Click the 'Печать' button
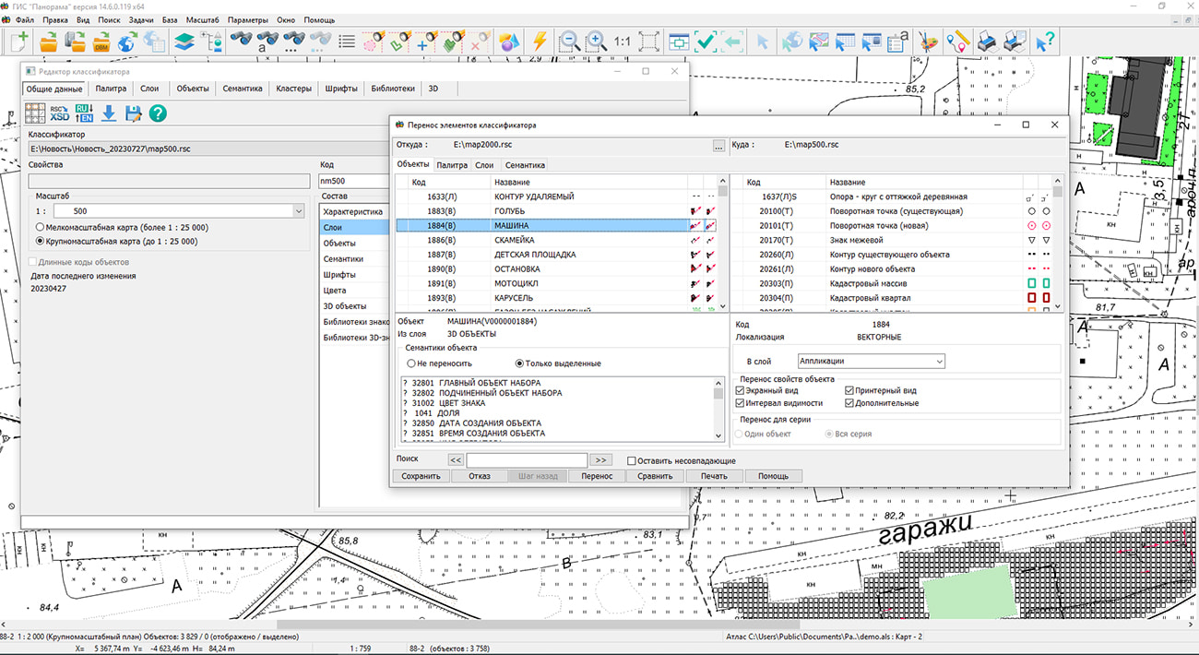 click(714, 476)
